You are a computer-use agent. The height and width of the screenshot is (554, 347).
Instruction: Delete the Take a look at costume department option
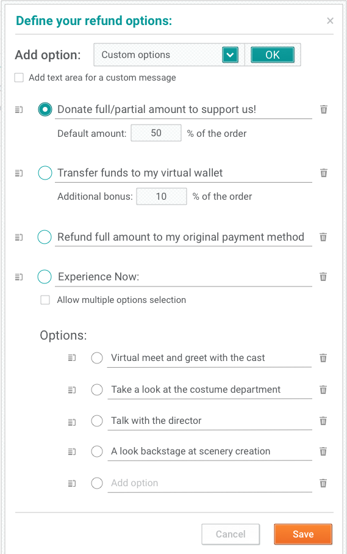pyautogui.click(x=323, y=390)
